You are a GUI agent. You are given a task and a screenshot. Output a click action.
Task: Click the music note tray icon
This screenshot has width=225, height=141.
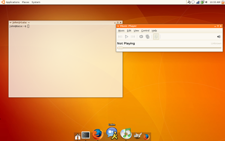[189, 2]
